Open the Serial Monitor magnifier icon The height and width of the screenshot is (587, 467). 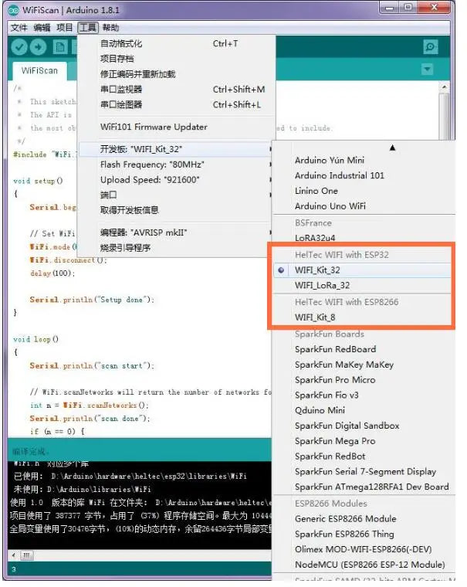coord(431,47)
